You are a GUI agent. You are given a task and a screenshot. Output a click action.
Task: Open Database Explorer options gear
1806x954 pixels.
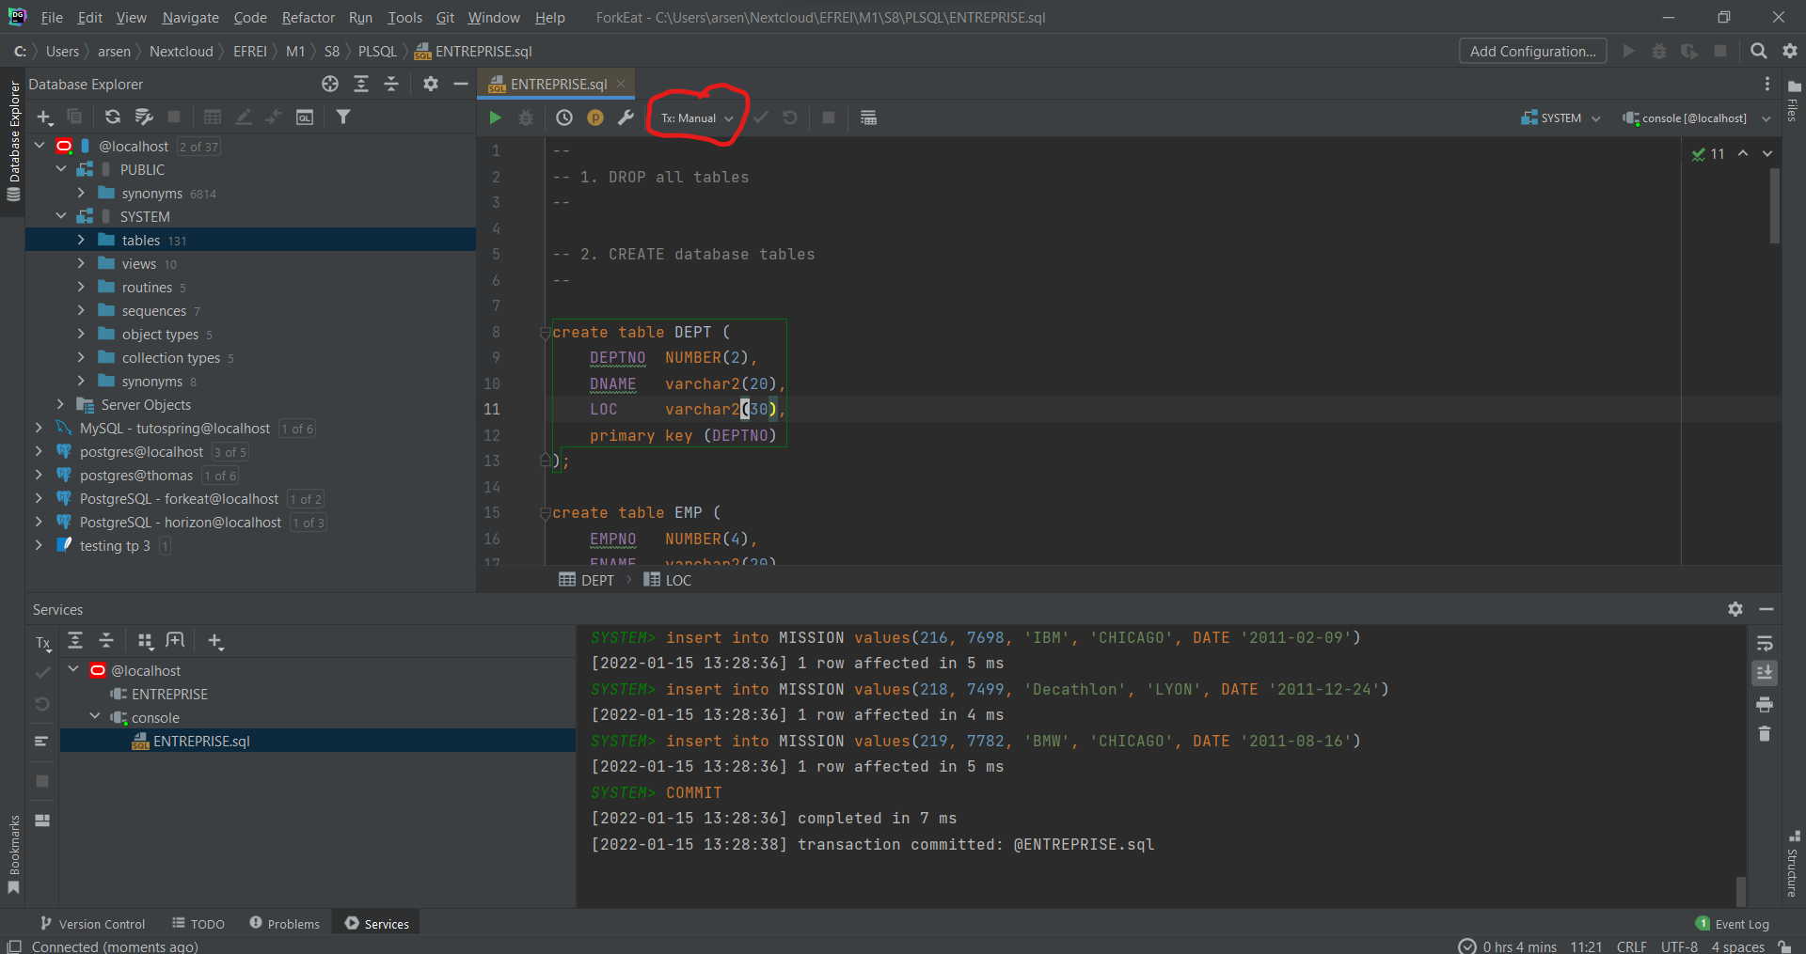tap(431, 84)
